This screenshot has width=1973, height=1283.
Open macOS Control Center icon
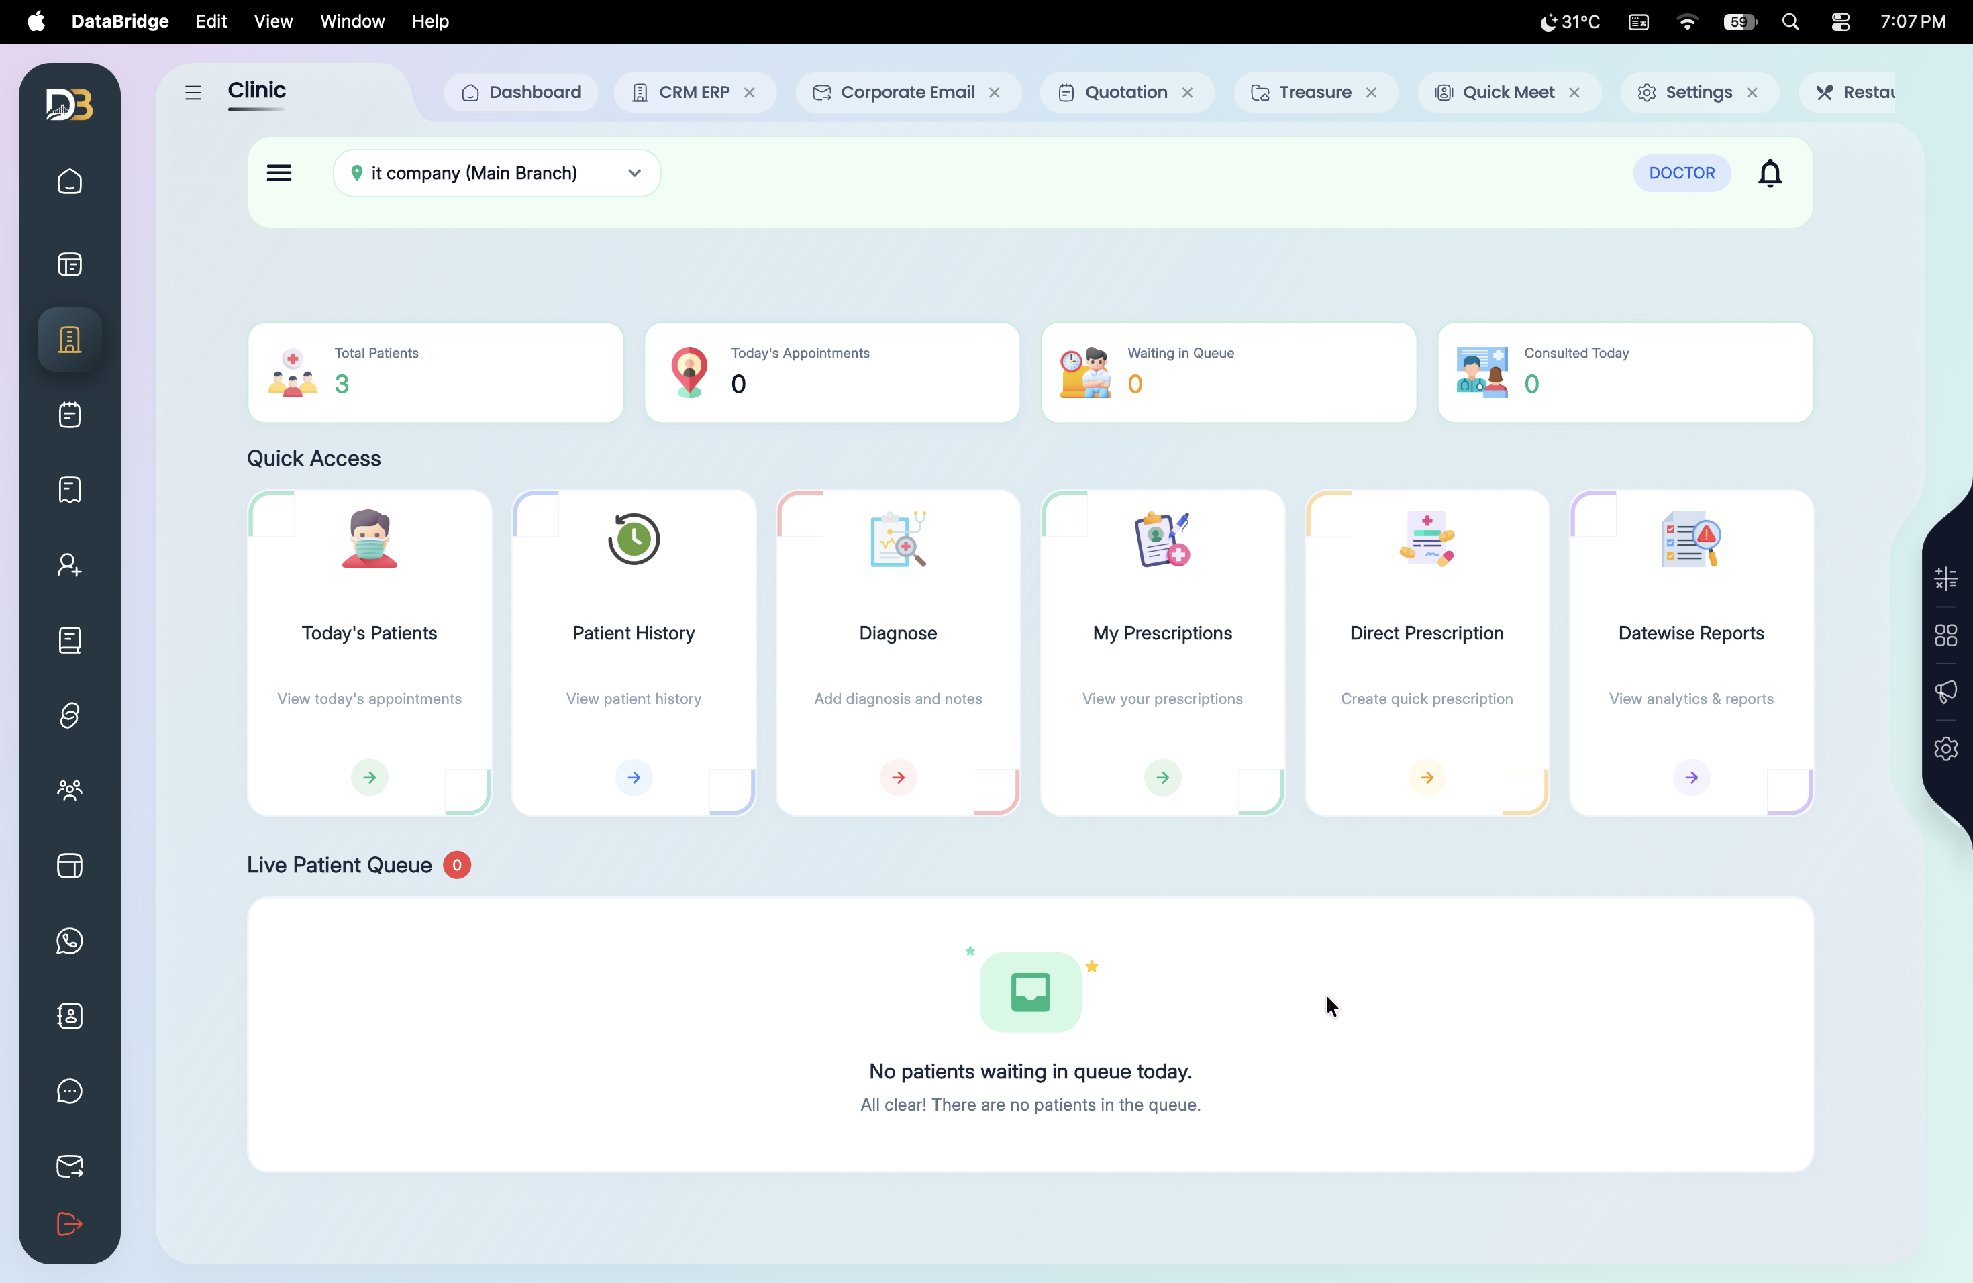tap(1840, 21)
